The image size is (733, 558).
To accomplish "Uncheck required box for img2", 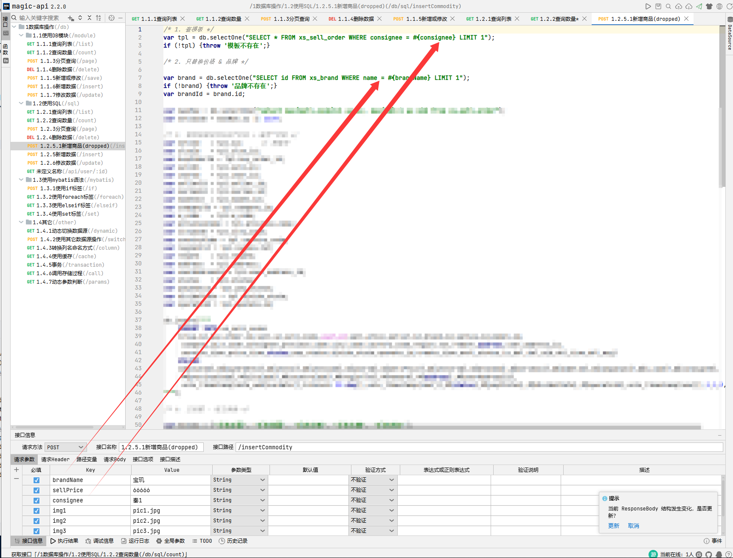I will 37,521.
